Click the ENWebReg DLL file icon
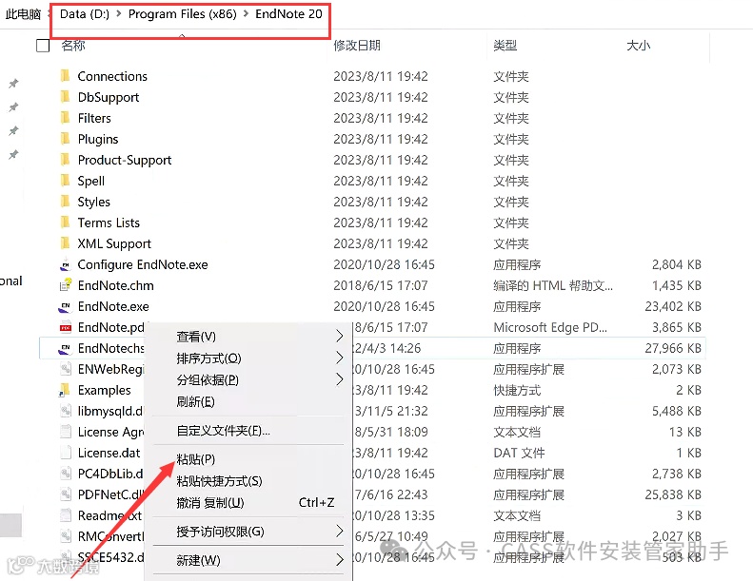 (66, 369)
